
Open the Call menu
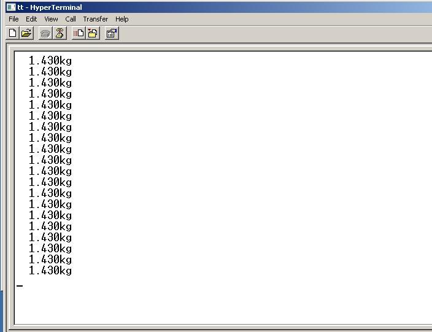[x=71, y=19]
